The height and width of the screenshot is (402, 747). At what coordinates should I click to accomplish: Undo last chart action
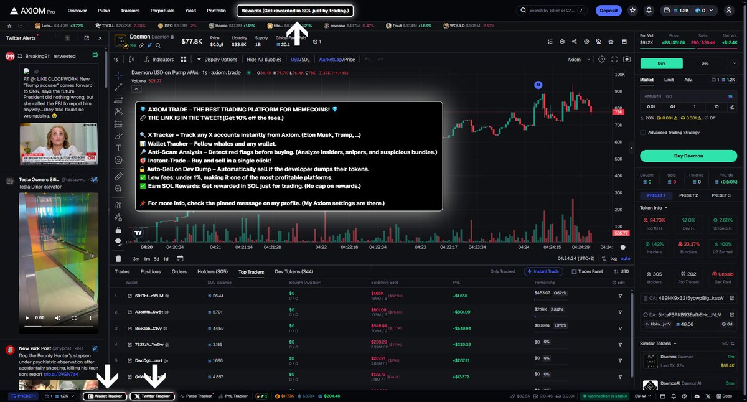367,60
